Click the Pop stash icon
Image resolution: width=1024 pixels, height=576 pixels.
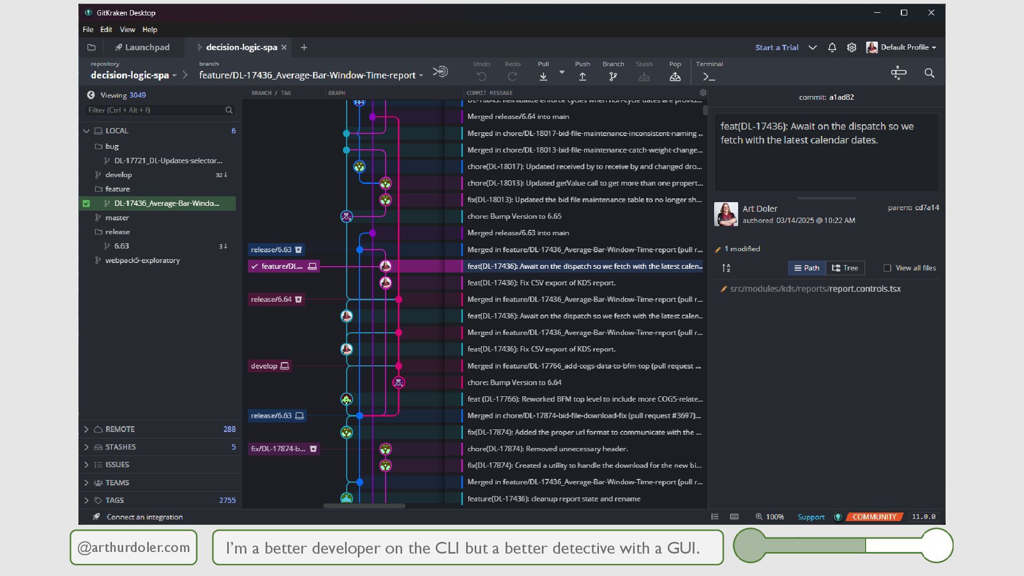point(675,76)
